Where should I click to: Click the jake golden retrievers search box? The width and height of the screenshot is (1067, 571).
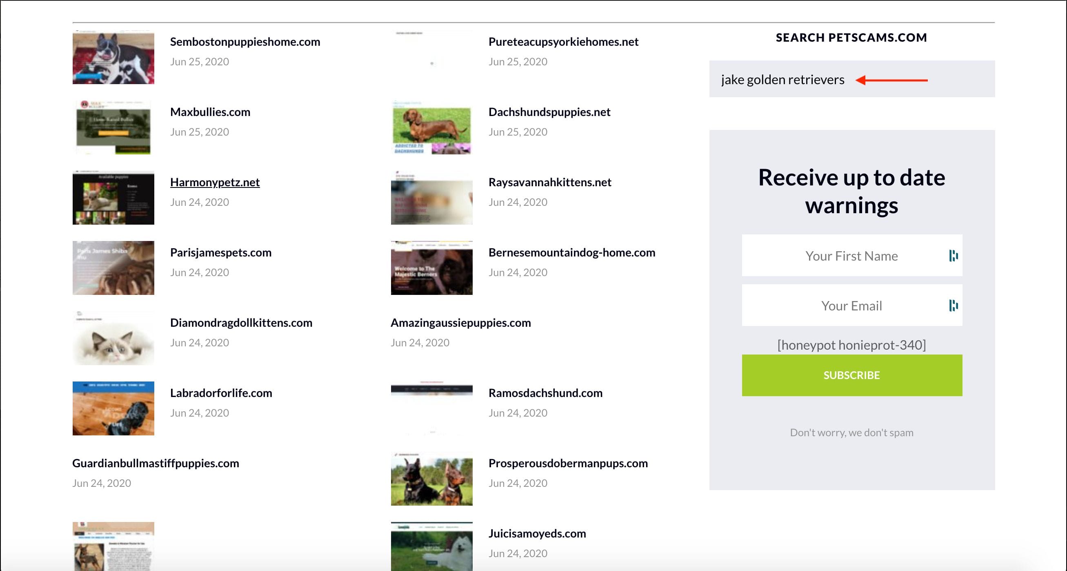coord(783,79)
